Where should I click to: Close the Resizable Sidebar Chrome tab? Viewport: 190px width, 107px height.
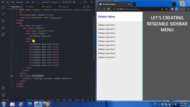click(129, 4)
